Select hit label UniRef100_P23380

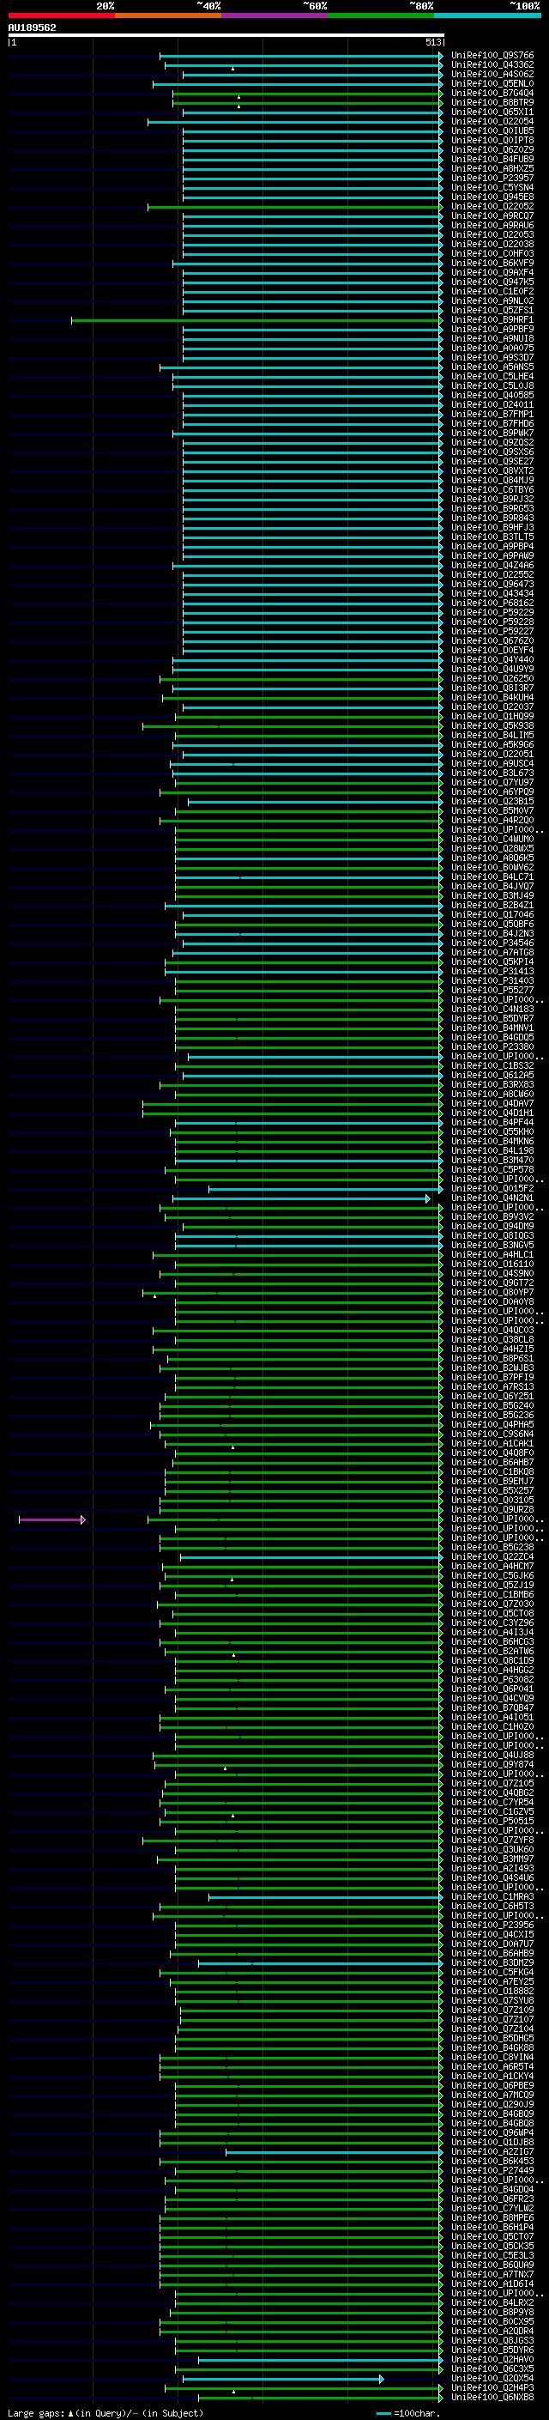[x=492, y=1046]
